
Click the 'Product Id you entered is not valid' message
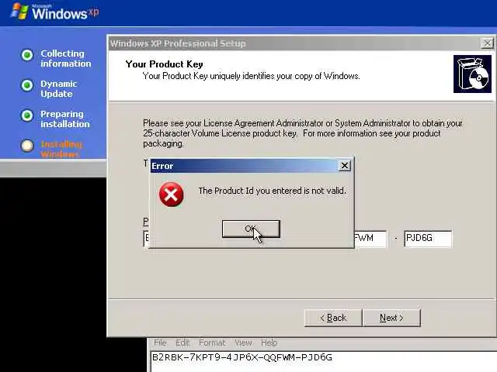coord(273,191)
